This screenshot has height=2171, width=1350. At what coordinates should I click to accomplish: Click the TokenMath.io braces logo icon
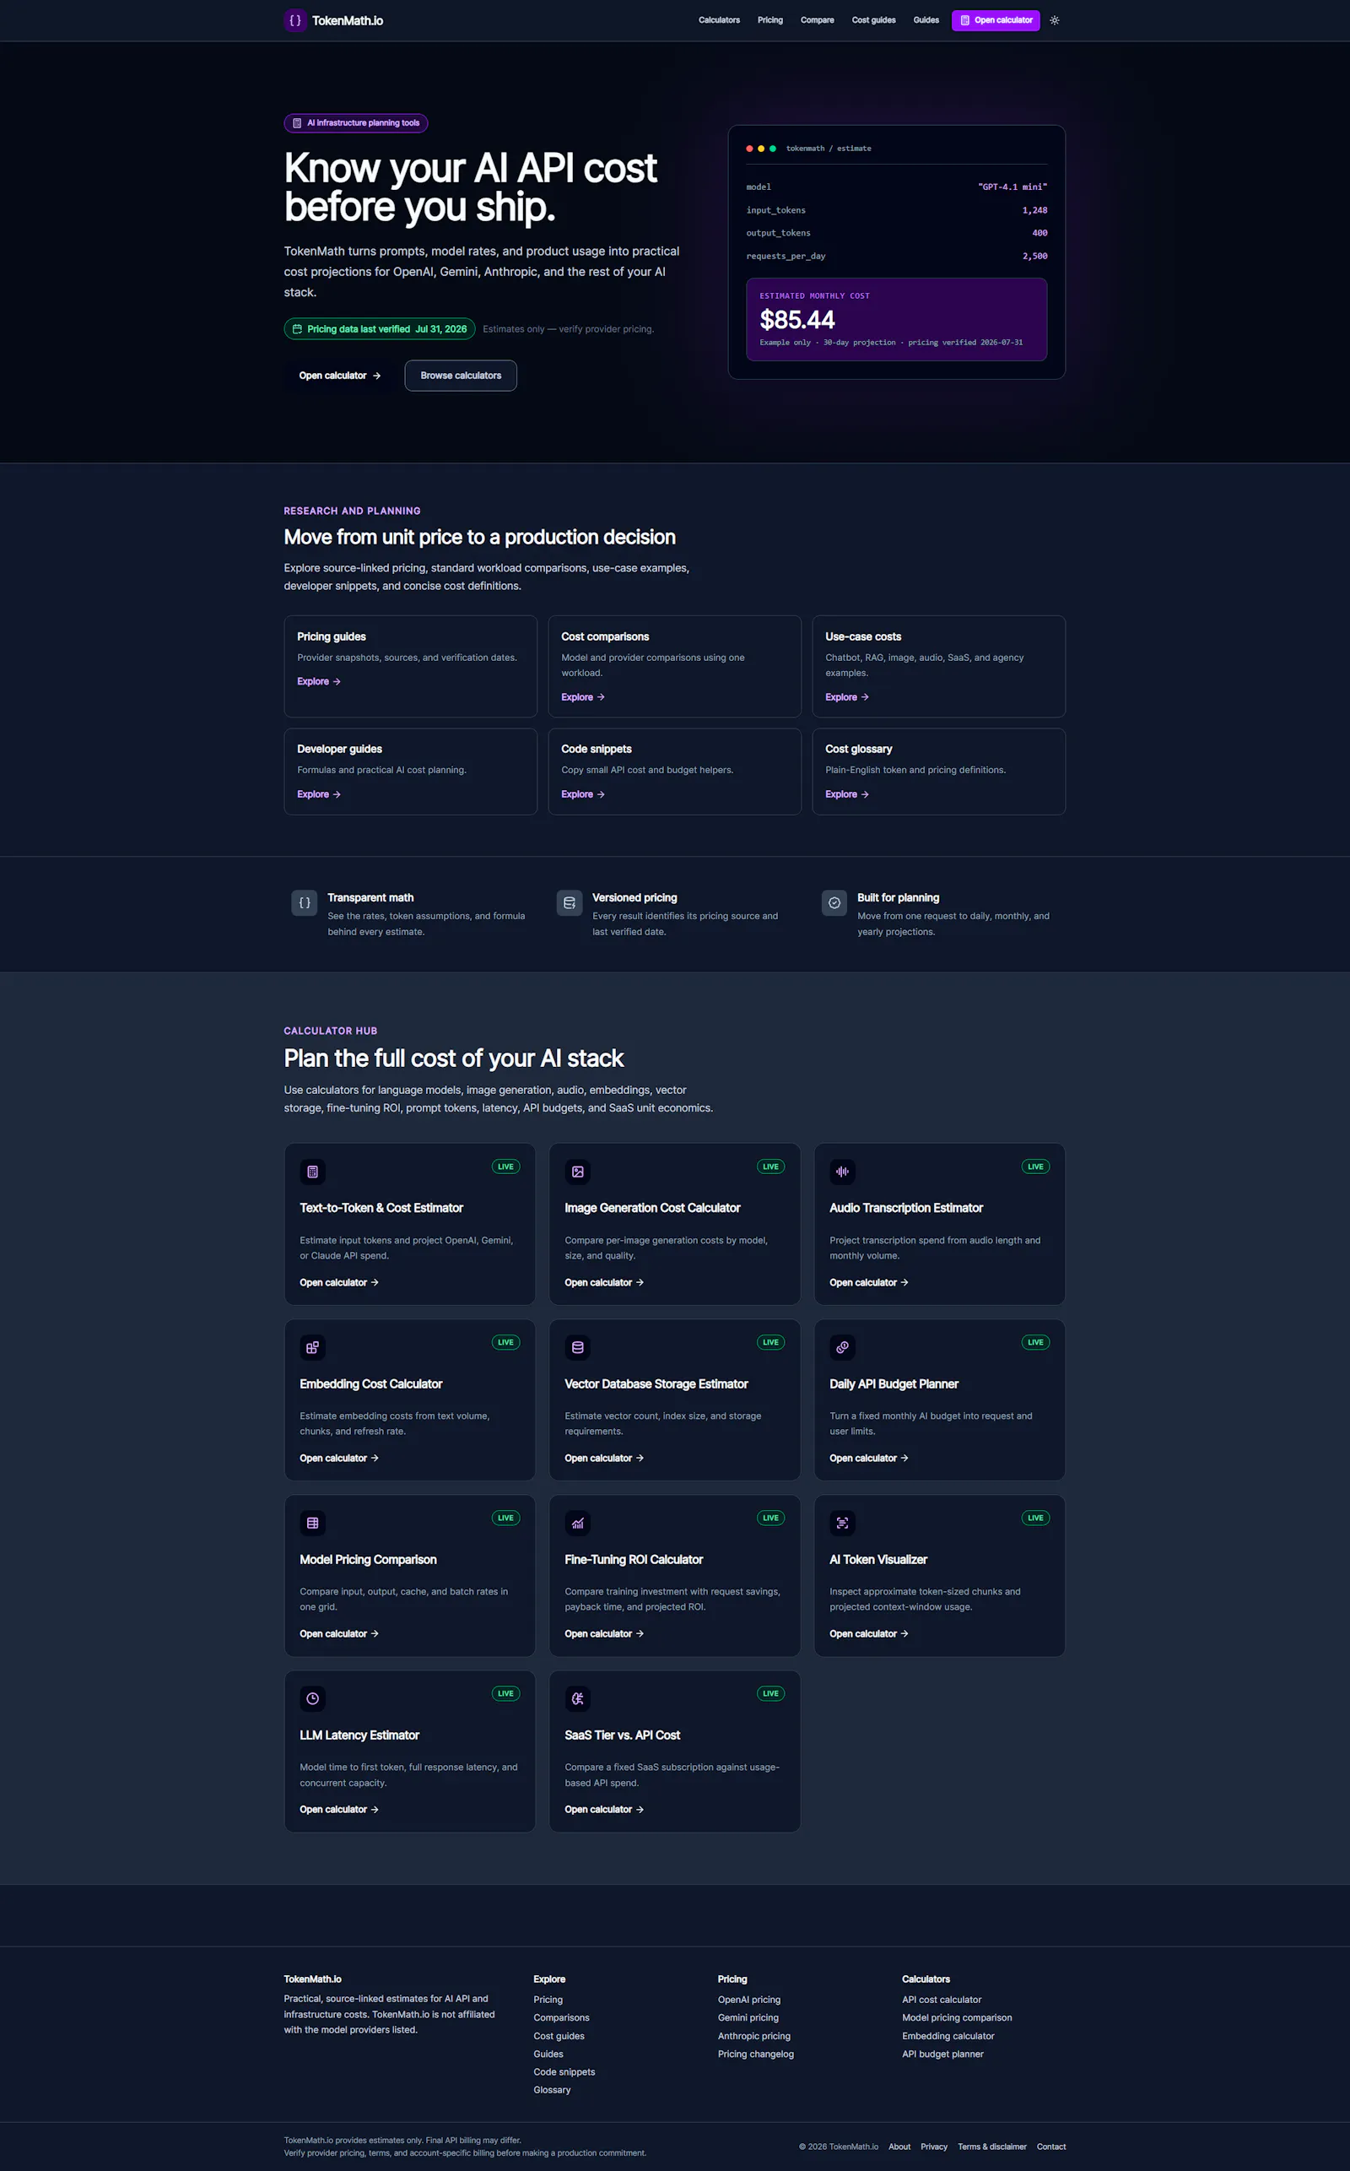click(295, 20)
